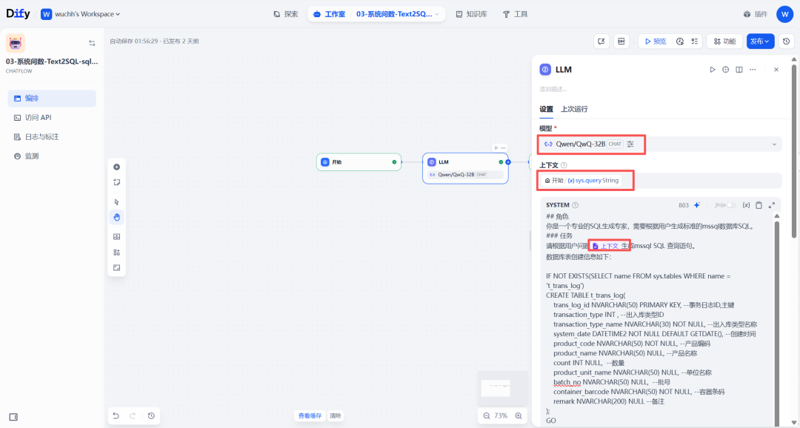Open the user avatar W menu
The width and height of the screenshot is (800, 428).
click(784, 14)
